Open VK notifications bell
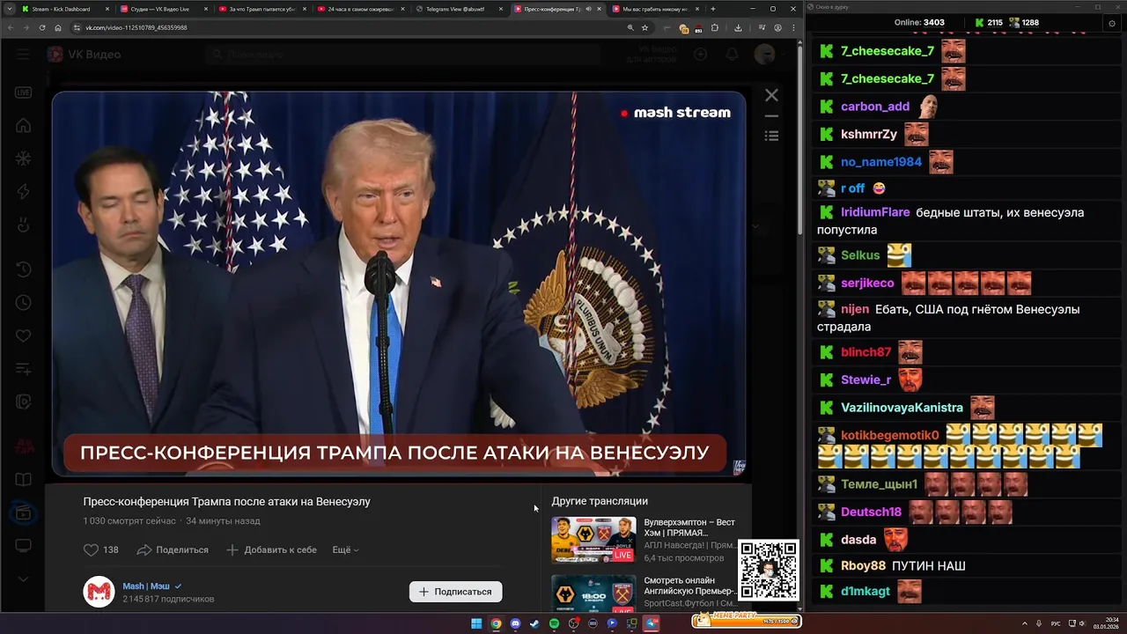The height and width of the screenshot is (634, 1127). pyautogui.click(x=732, y=55)
